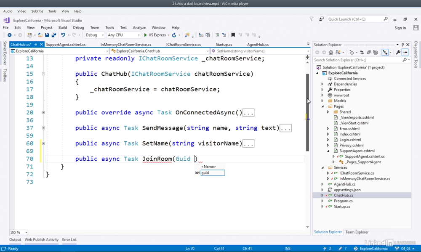
Task: Expand collapsed SetName method outline
Action: coord(43,143)
